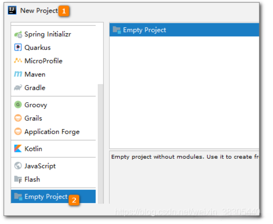Viewport: 273px width, 224px height.
Task: Click the MicroProfile icon
Action: point(18,61)
